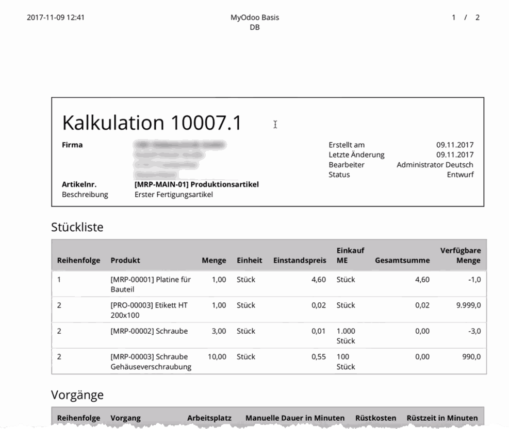The width and height of the screenshot is (509, 429).
Task: Click quantity 10,00 in Gehäuseverschraubung row
Action: pyautogui.click(x=217, y=357)
